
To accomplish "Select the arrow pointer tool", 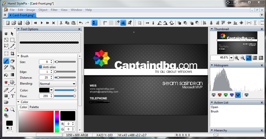I will (12, 34).
